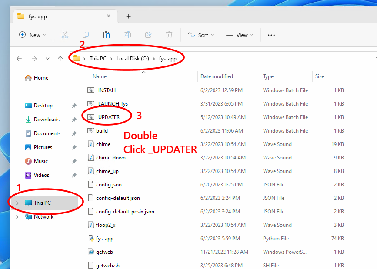
Task: Open the New dropdown button
Action: coord(33,35)
